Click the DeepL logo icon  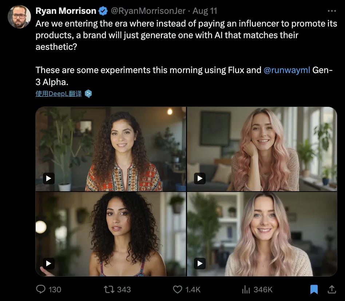click(88, 94)
